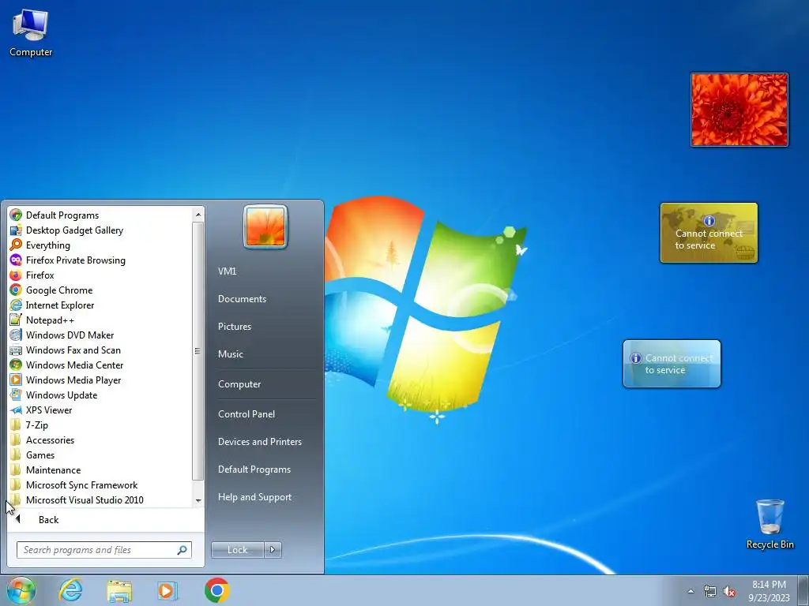Click the Lock button
Screen dimensions: 809x606
point(237,550)
